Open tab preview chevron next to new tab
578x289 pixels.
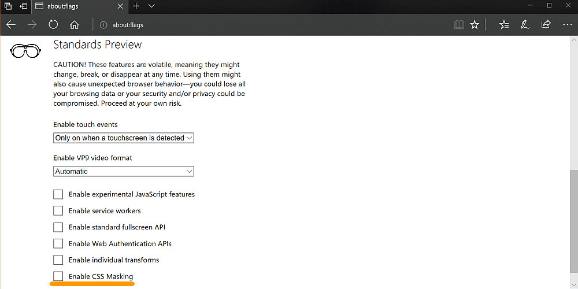151,6
